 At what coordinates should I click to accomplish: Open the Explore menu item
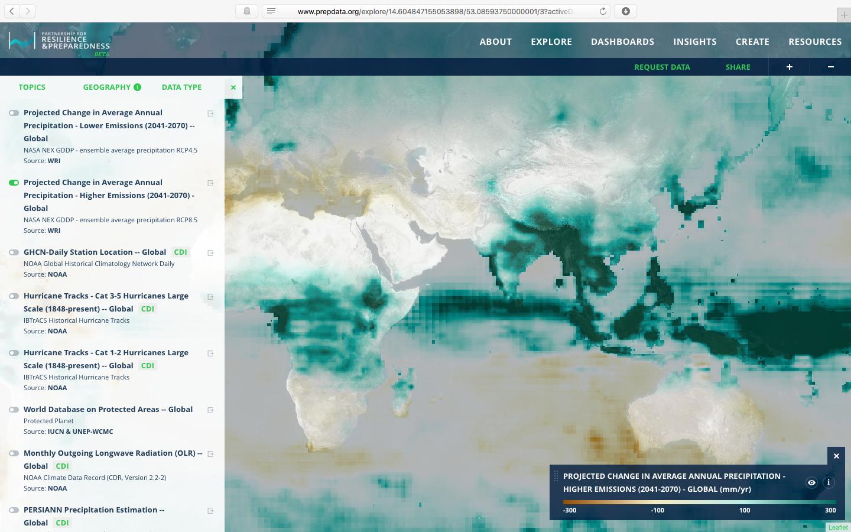click(551, 41)
